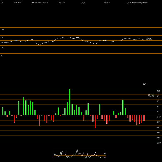
Task: Click the 'Jash Engineering Limit' title text
Action: tap(137, 3)
